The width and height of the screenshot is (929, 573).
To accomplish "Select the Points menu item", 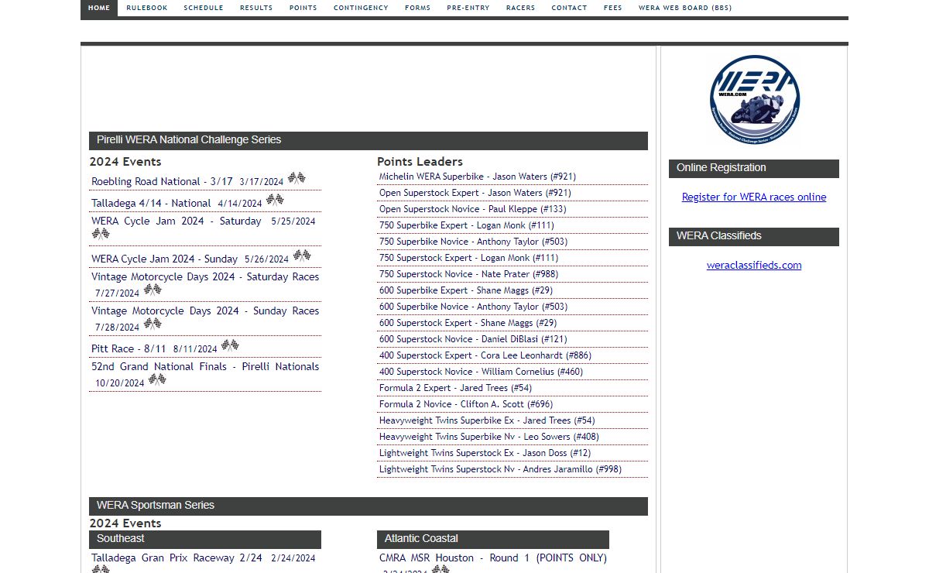I will coord(303,8).
